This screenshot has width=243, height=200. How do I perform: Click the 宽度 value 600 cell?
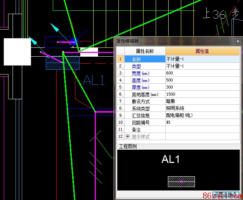click(x=202, y=73)
